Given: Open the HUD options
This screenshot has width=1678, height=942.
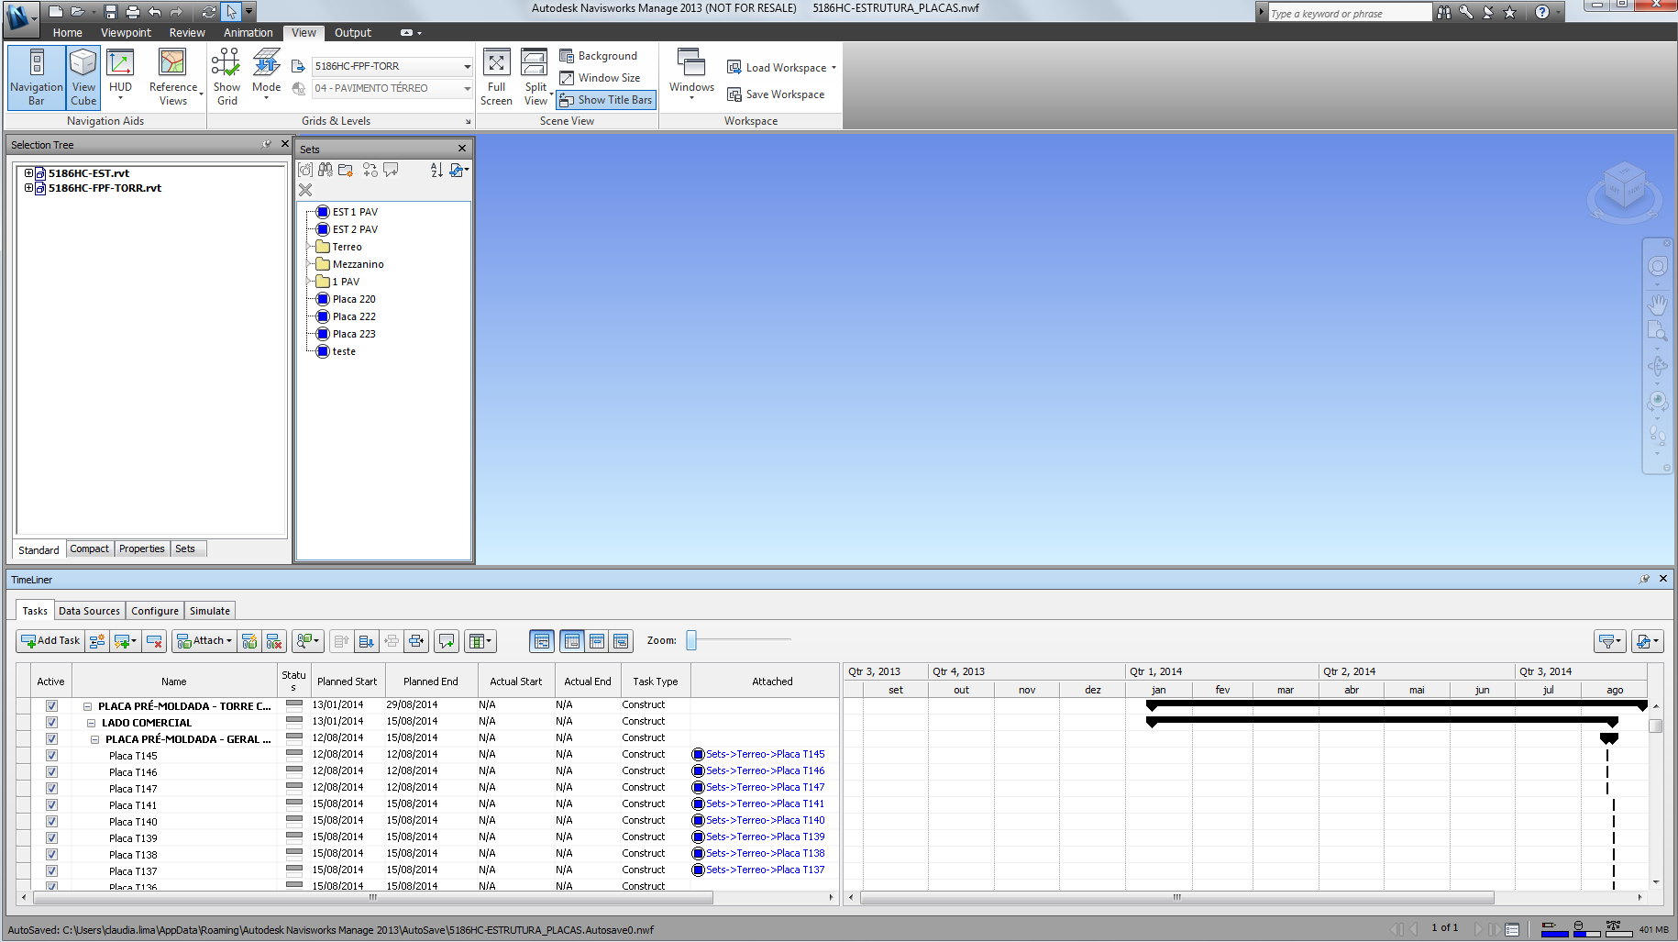Looking at the screenshot, I should [120, 77].
